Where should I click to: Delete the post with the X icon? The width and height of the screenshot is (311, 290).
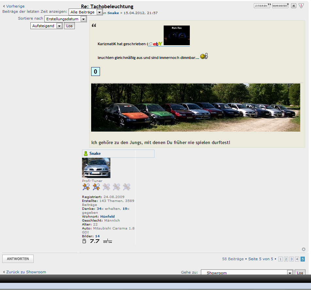294,6
